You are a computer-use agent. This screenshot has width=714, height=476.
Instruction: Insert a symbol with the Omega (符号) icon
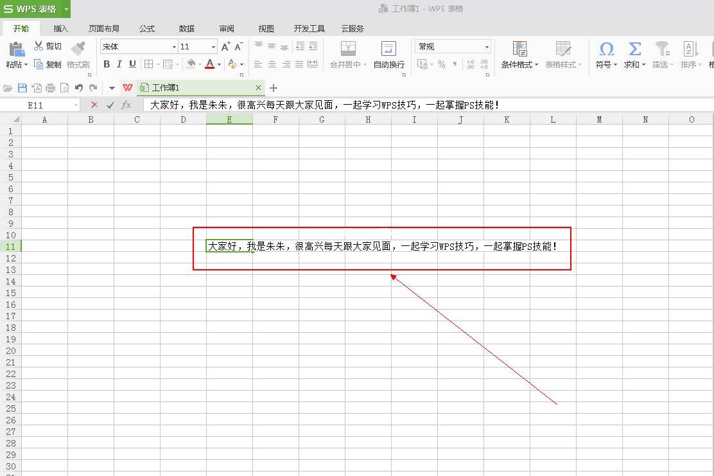[606, 49]
